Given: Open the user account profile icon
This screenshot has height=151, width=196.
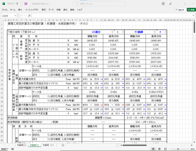Looking at the screenshot, I should pyautogui.click(x=163, y=4).
